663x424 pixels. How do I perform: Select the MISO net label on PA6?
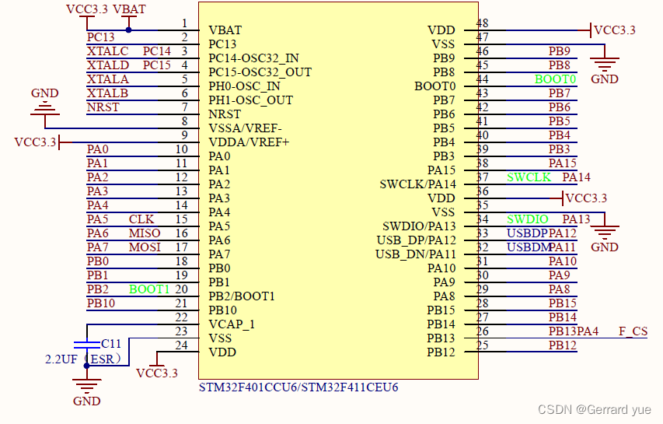[145, 233]
